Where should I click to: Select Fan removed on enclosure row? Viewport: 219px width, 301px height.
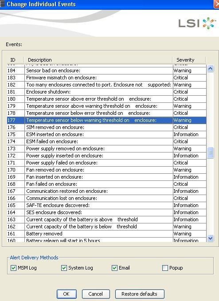tap(107, 170)
